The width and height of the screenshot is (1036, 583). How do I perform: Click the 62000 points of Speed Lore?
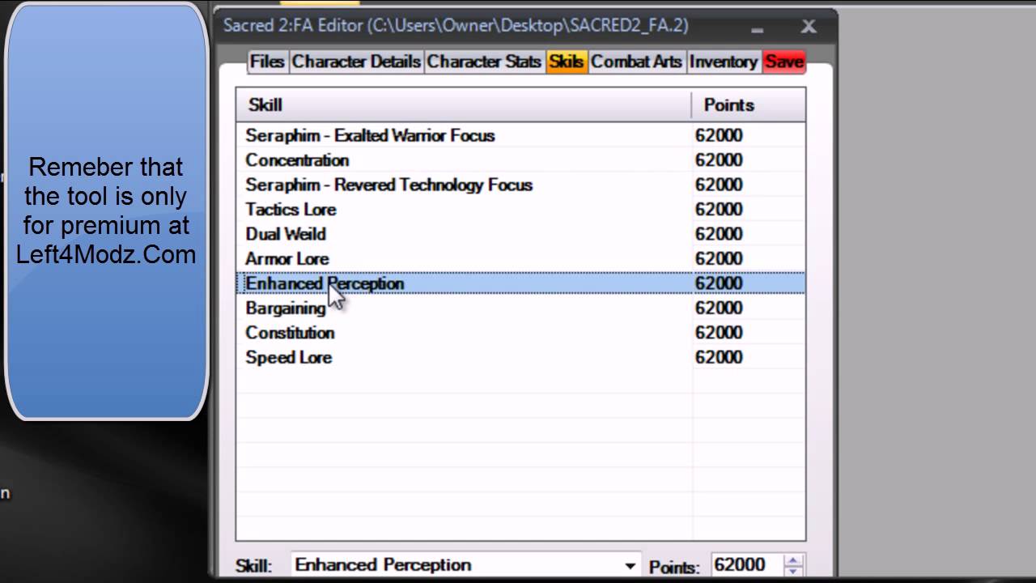pyautogui.click(x=719, y=358)
